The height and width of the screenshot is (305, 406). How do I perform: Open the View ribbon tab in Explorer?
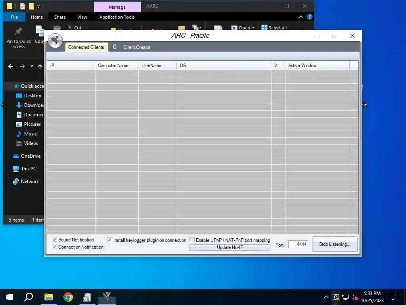(x=82, y=17)
